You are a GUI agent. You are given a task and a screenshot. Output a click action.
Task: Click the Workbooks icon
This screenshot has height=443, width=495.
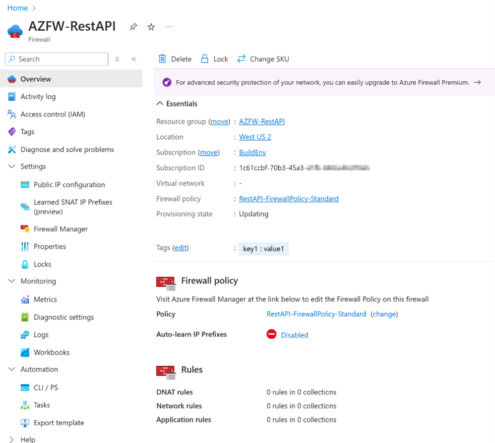click(25, 352)
